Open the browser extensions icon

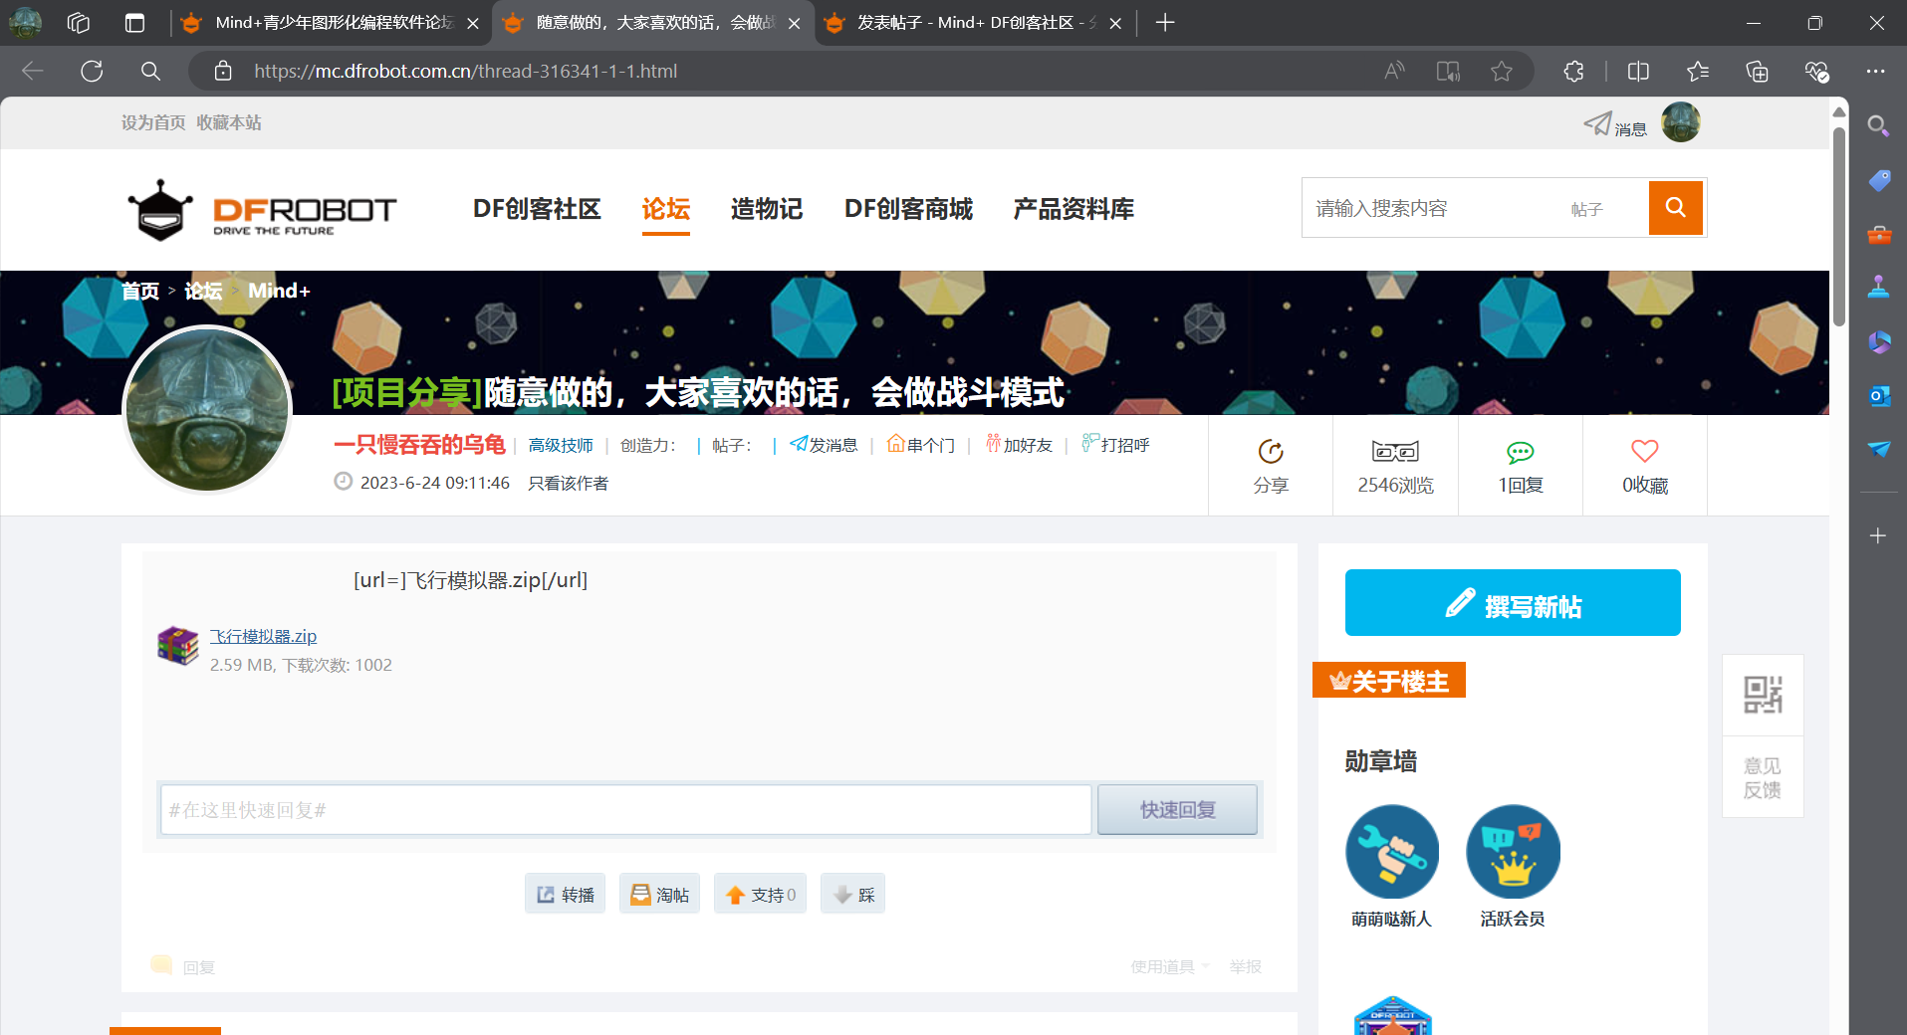coord(1573,71)
